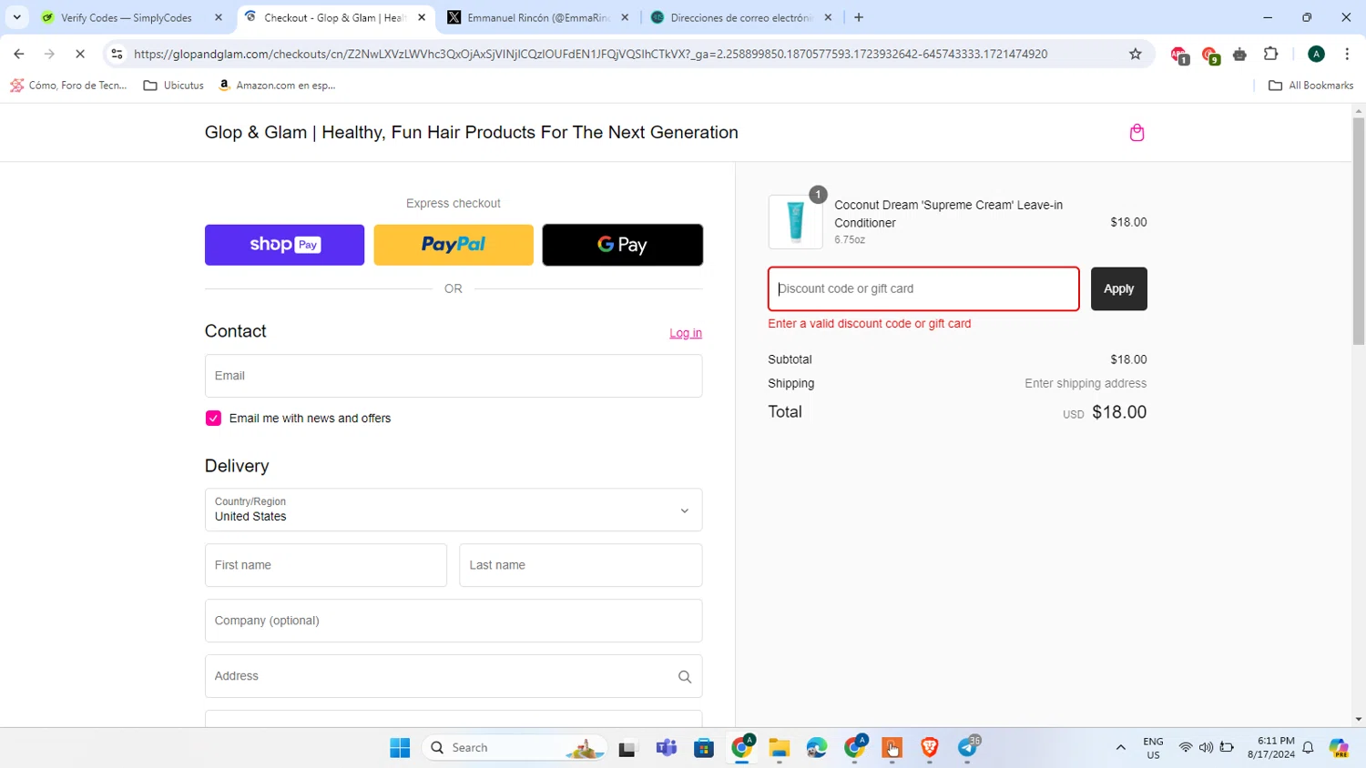The image size is (1366, 768).
Task: Switch the ENG US input language
Action: point(1153,748)
